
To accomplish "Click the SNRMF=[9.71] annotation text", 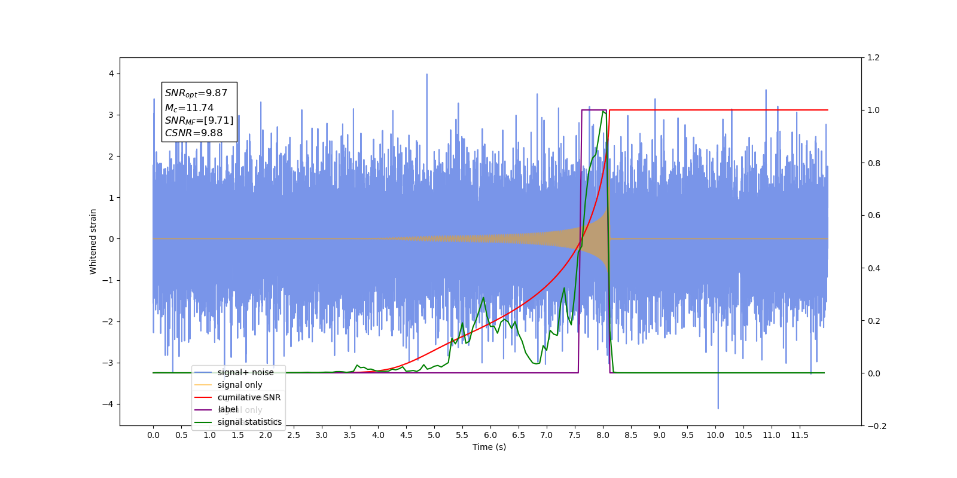I will [x=199, y=121].
